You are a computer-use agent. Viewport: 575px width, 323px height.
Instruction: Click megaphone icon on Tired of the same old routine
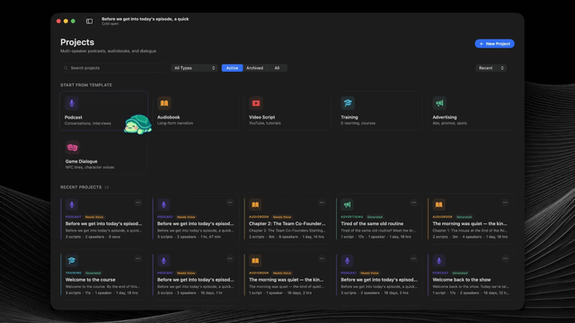click(347, 205)
